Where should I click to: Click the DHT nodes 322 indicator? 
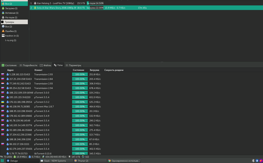point(85,157)
